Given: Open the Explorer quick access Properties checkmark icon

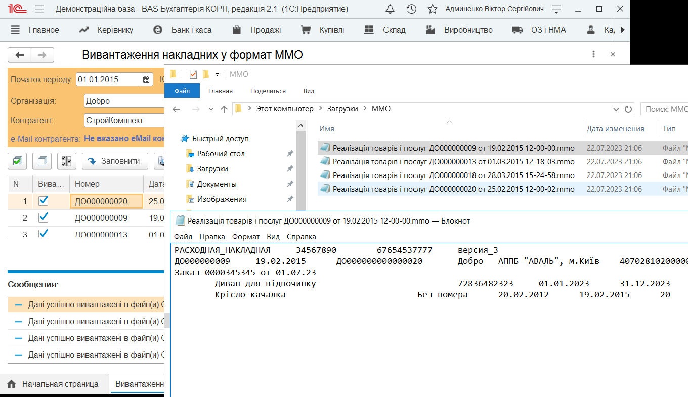Looking at the screenshot, I should [x=193, y=74].
